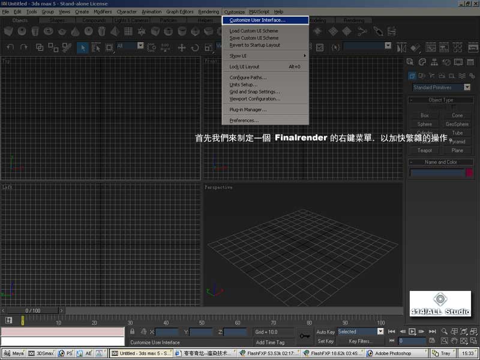Select Cameras category icon in Create panel
Image resolution: width=480 pixels, height=360 pixels.
tap(442, 76)
